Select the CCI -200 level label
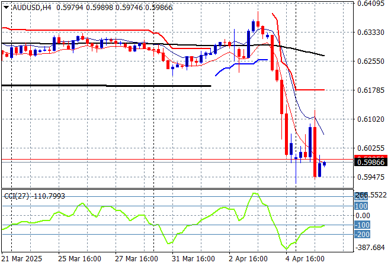 (x=362, y=235)
